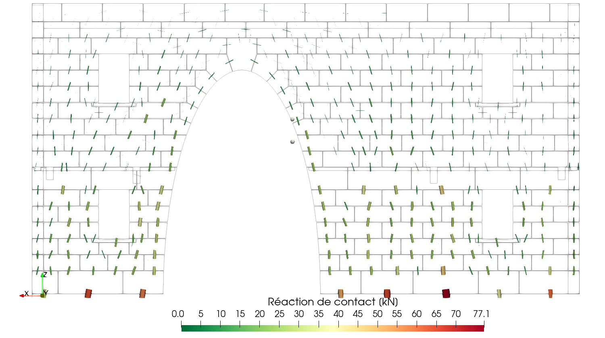The height and width of the screenshot is (338, 605).
Task: Select the darkest red contact force glyph at base
Action: (446, 293)
